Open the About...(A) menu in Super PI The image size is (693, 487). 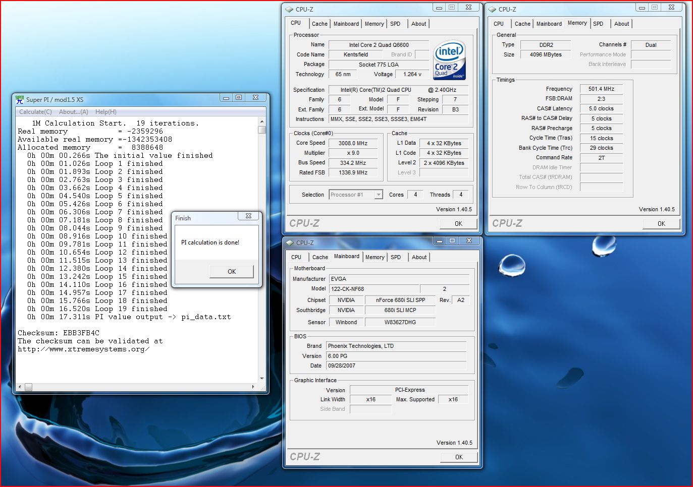pos(74,112)
